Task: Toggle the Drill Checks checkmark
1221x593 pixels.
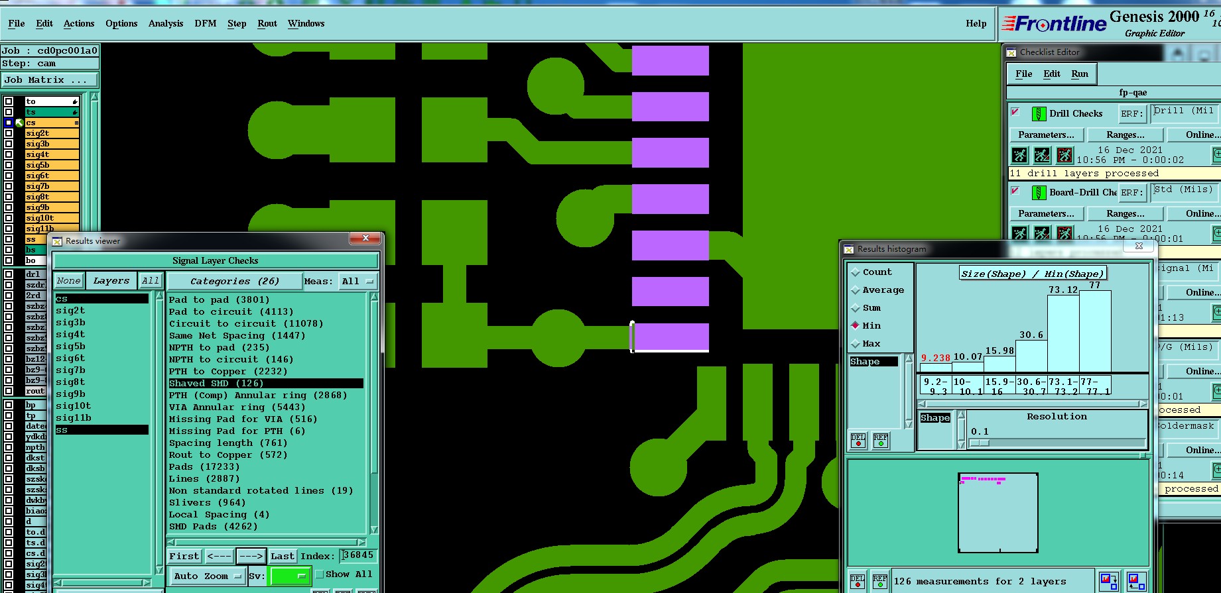Action: pos(1015,112)
